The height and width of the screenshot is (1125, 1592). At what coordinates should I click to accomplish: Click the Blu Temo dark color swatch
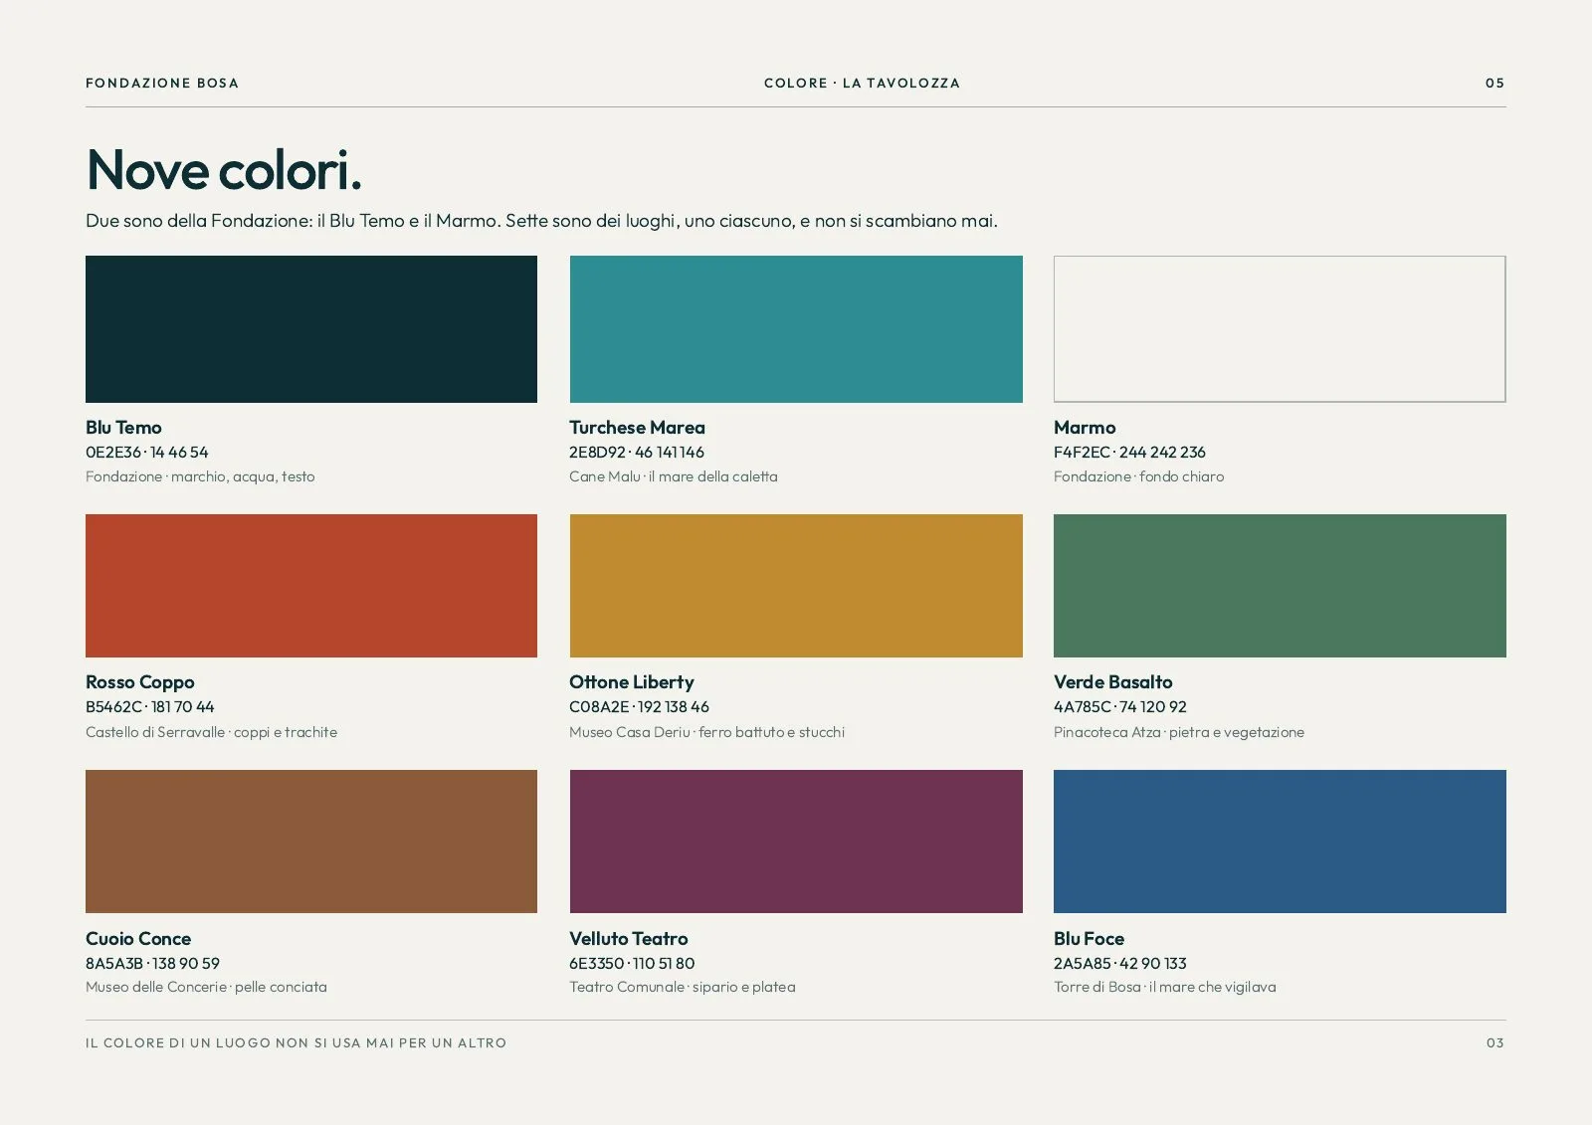(x=311, y=329)
